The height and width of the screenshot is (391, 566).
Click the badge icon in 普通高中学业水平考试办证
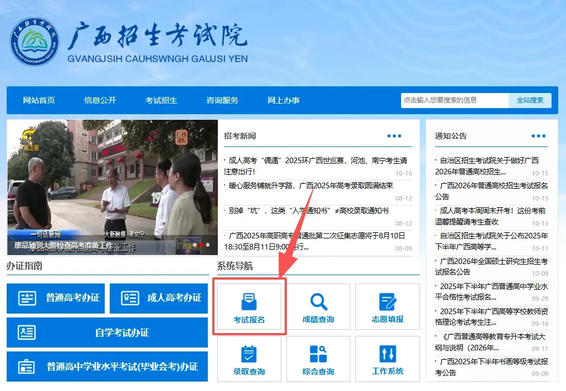(x=27, y=367)
